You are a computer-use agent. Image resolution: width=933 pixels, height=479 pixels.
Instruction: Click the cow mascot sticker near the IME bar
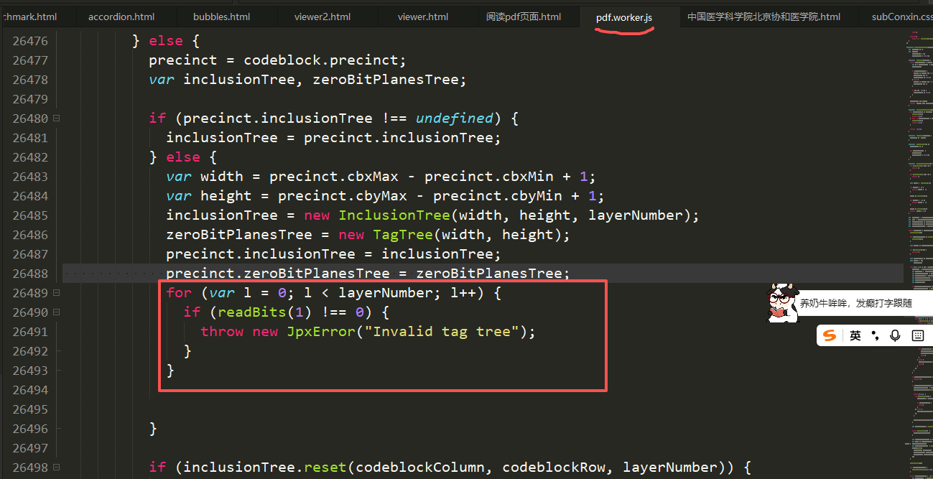[x=783, y=302]
